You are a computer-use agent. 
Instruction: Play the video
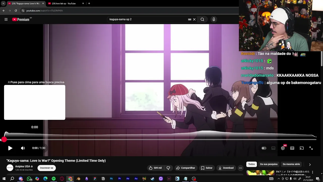pos(10,148)
